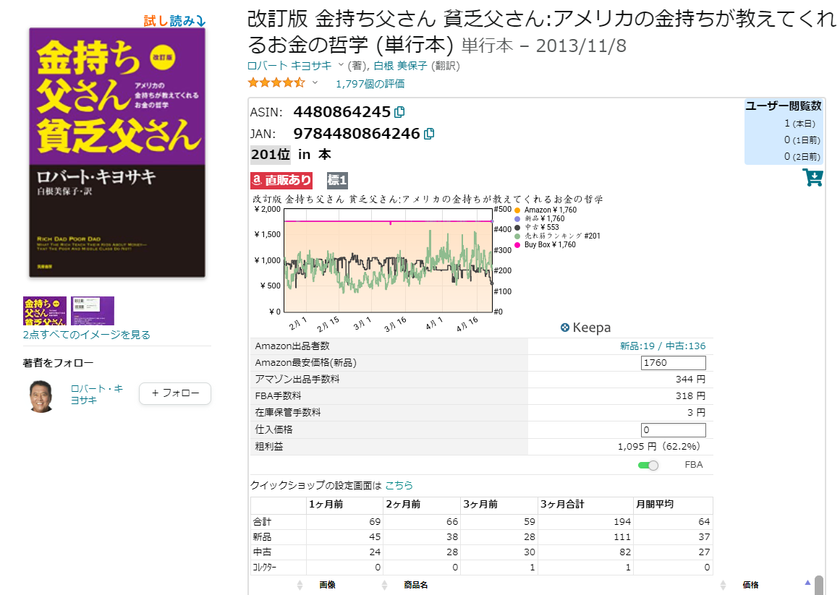Click the author profile photo
The height and width of the screenshot is (595, 840).
(x=41, y=396)
